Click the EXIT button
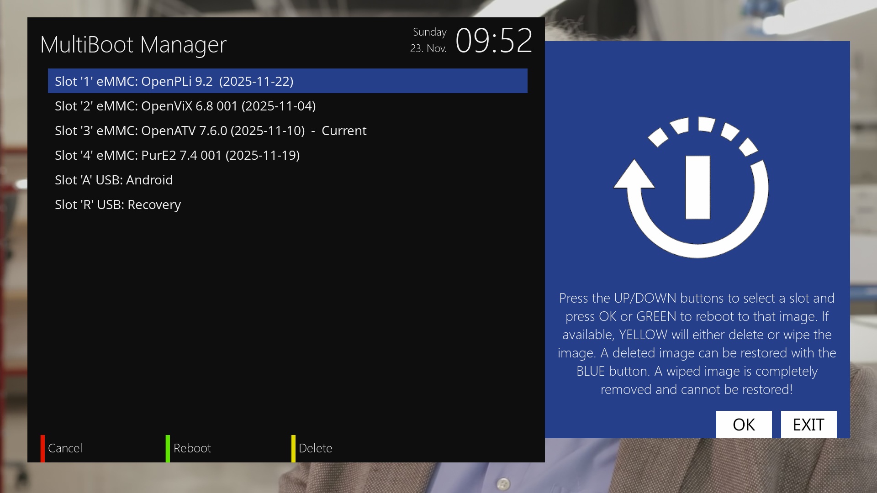The height and width of the screenshot is (493, 877). (808, 425)
